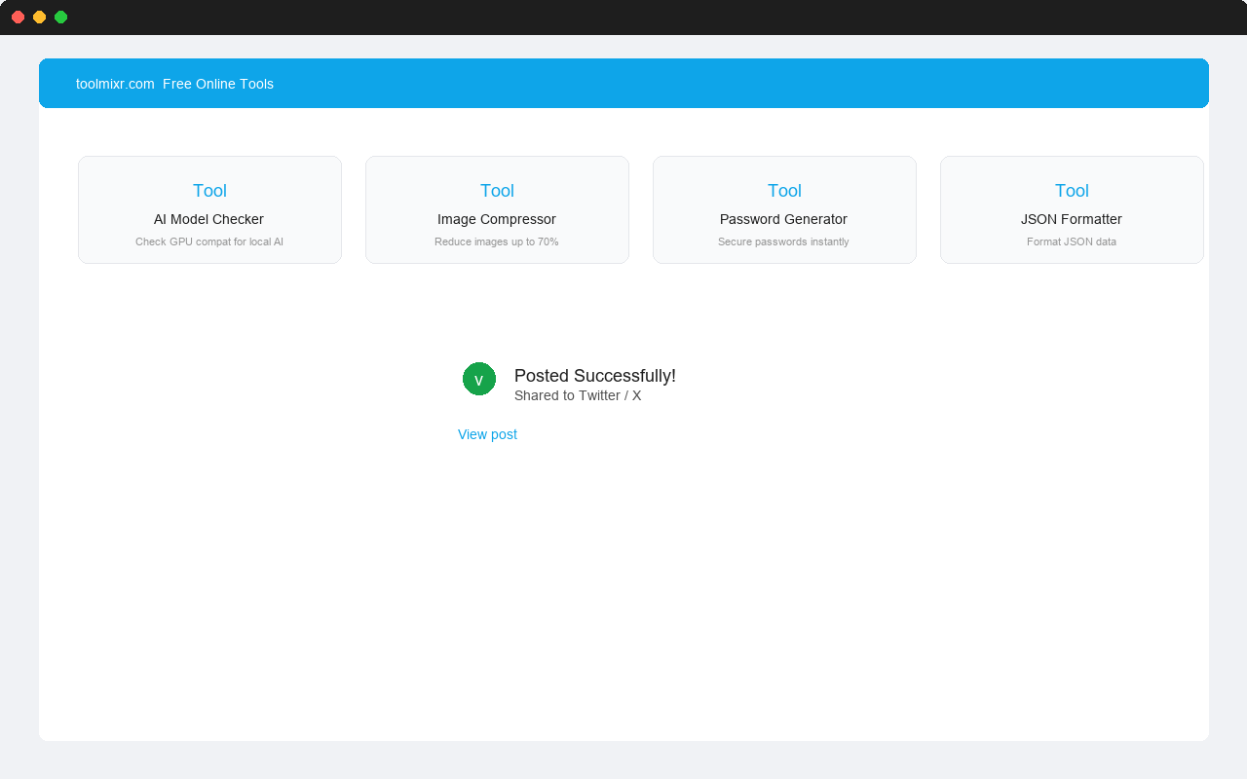This screenshot has height=779, width=1247.
Task: Click the green success checkmark icon
Action: [x=479, y=379]
